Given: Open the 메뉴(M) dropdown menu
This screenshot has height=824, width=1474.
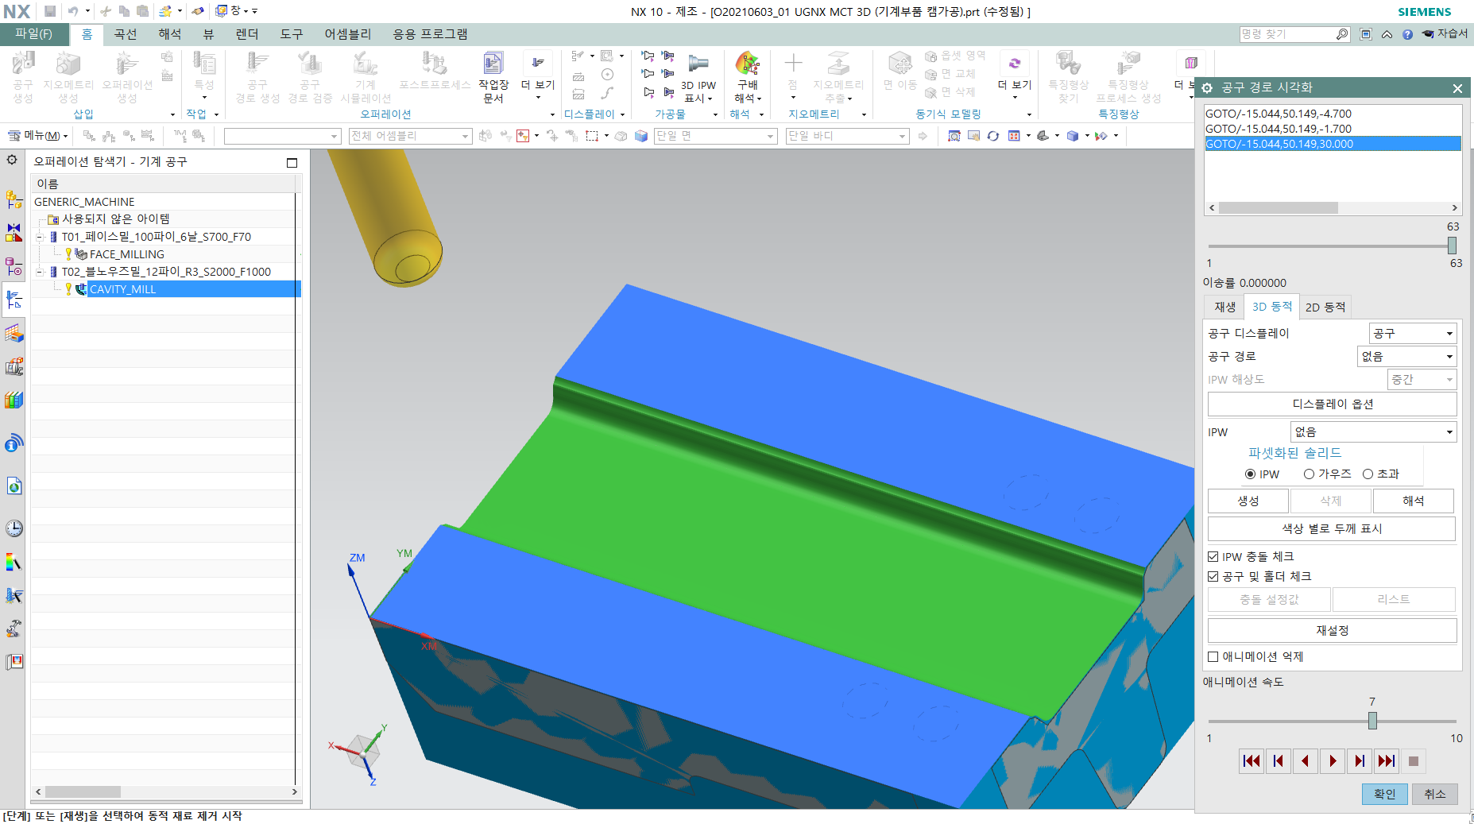Looking at the screenshot, I should pos(38,136).
